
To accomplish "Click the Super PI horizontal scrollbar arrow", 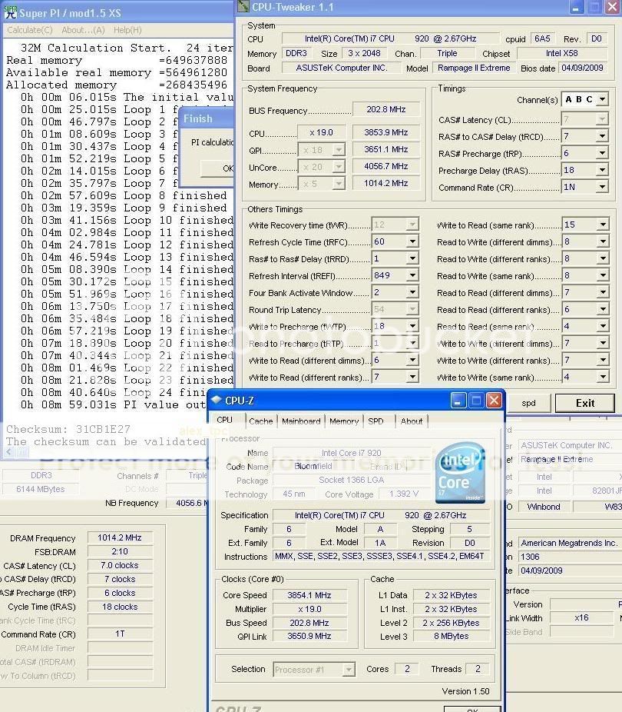I will 9,452.
